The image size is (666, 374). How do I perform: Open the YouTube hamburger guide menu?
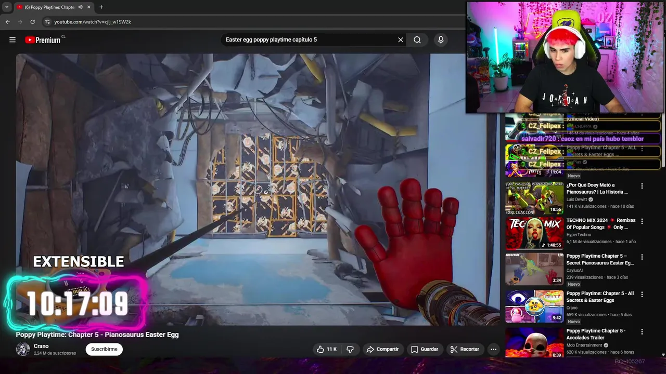(x=12, y=39)
